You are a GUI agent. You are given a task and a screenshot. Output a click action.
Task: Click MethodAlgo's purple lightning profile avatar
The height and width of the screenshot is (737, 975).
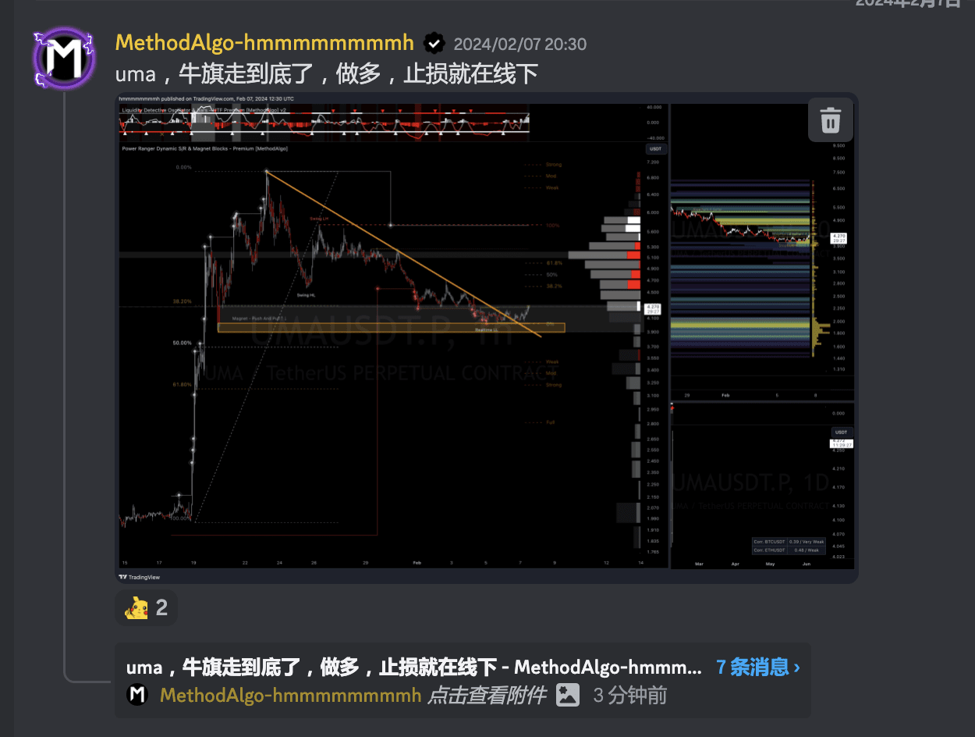tap(63, 59)
